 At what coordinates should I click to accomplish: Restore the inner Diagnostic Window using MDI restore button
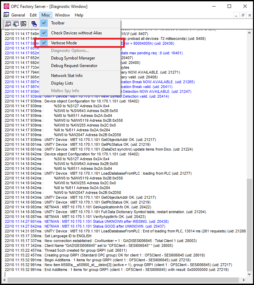pyautogui.click(x=243, y=15)
